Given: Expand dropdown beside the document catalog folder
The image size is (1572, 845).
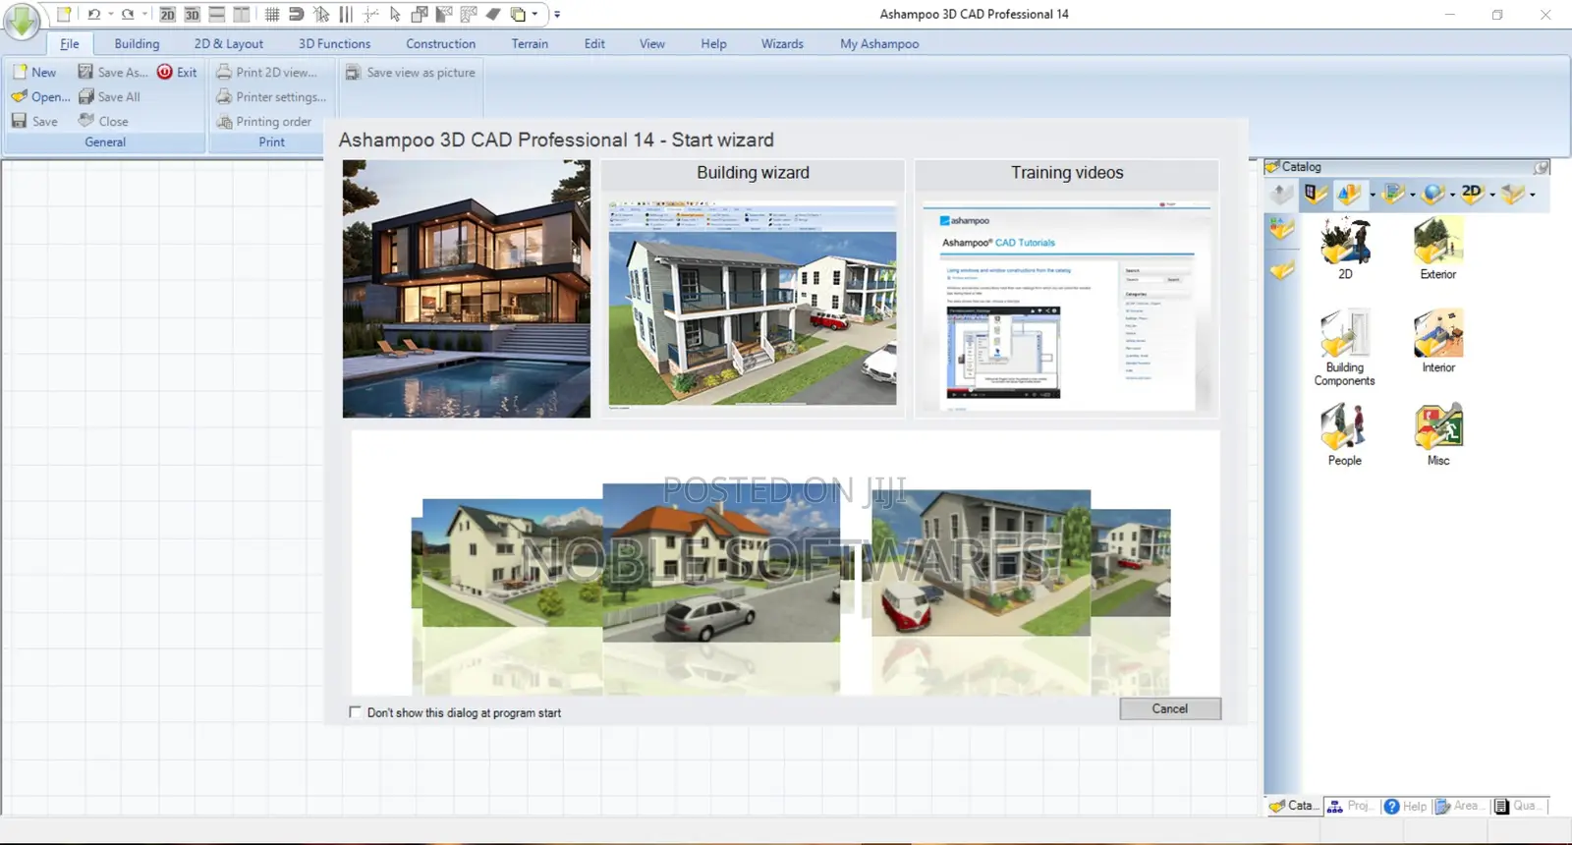Looking at the screenshot, I should coord(1413,195).
